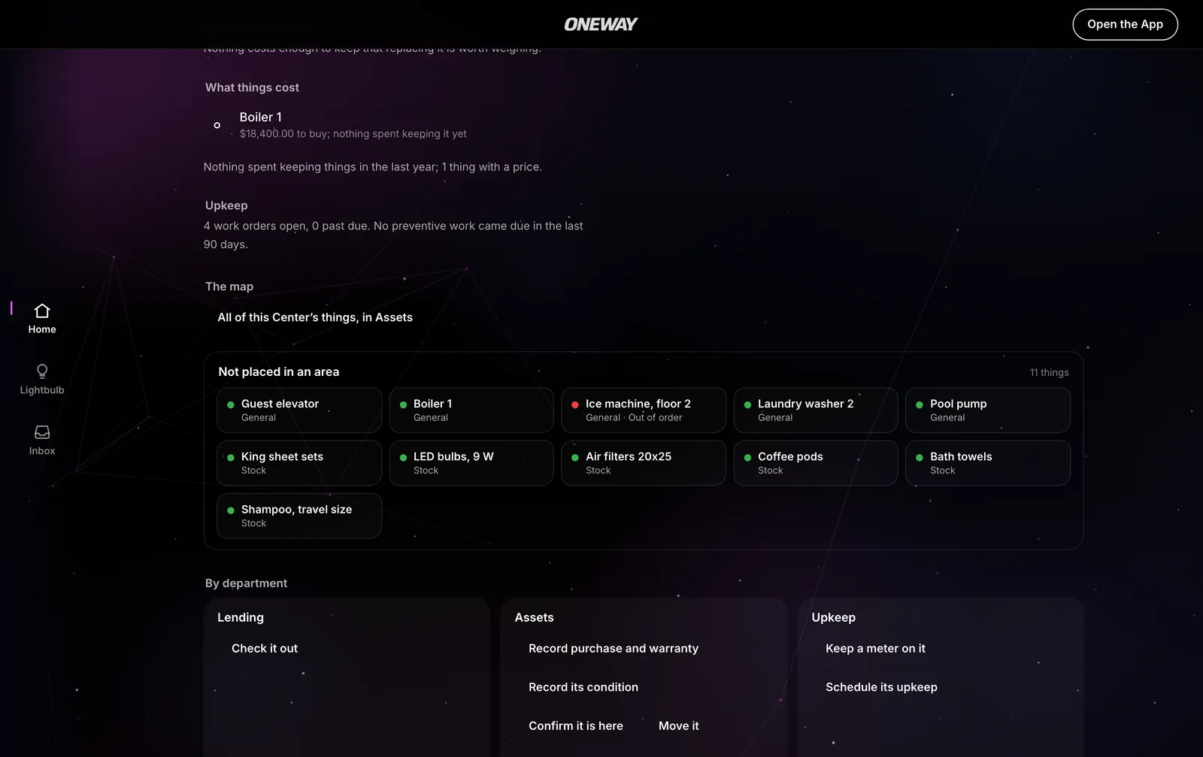
Task: Open the LED bulbs, 9 W card
Action: (471, 463)
